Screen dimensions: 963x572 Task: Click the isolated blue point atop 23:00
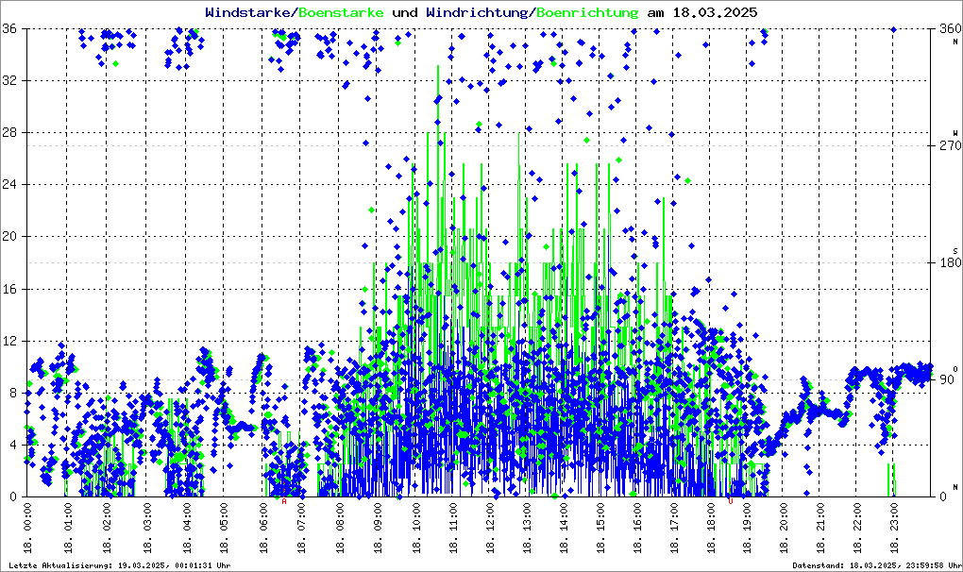click(893, 30)
